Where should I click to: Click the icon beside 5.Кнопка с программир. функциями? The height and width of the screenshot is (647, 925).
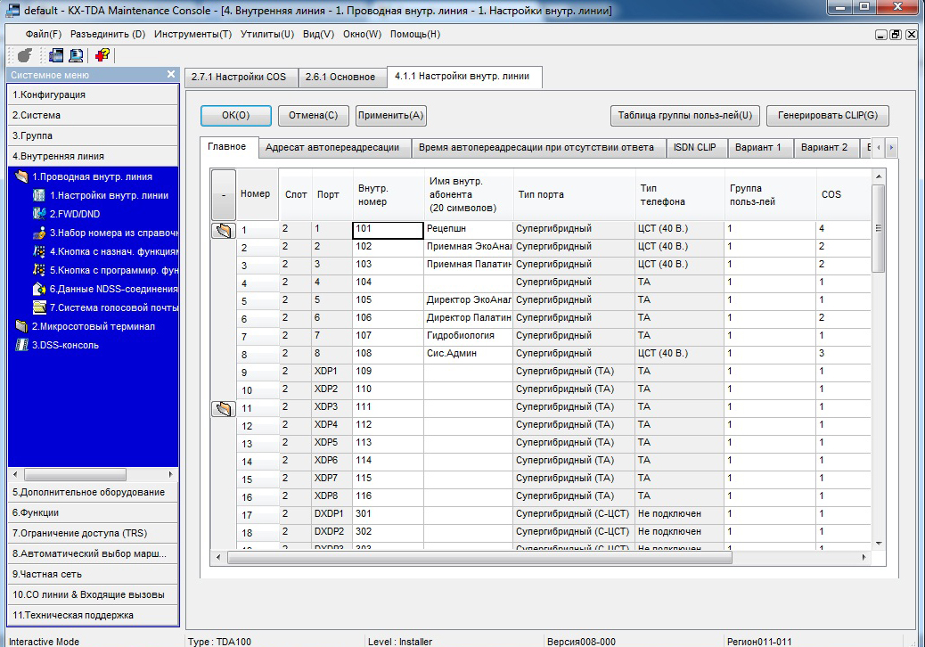(39, 270)
